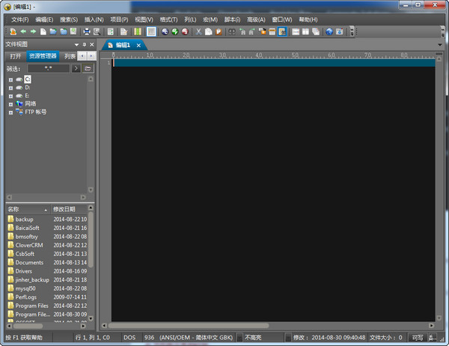Image resolution: width=449 pixels, height=346 pixels.
Task: Open the file view panel dropdown arrow
Action: coord(75,44)
